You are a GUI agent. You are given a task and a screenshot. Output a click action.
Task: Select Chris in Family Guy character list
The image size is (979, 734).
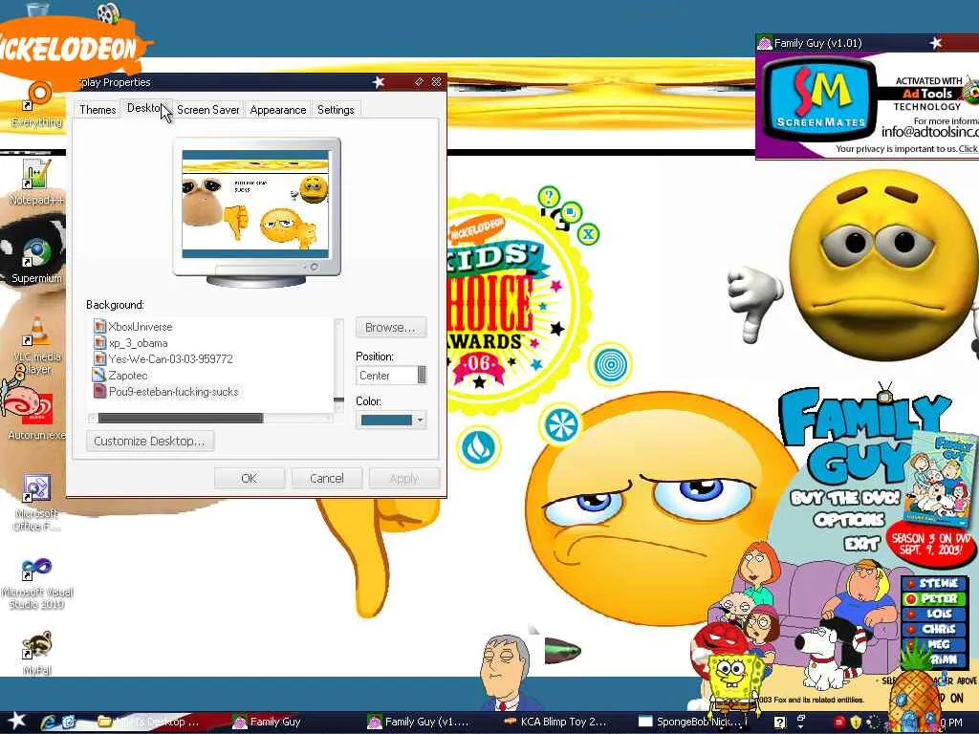coord(934,629)
